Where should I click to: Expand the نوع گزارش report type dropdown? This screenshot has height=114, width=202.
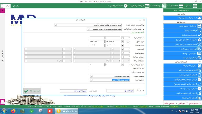pyautogui.click(x=55, y=25)
